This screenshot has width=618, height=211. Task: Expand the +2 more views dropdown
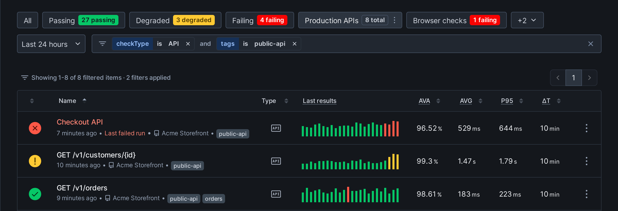click(527, 20)
